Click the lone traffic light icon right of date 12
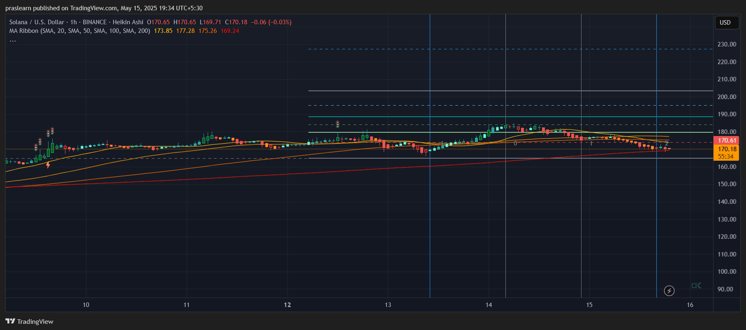 [x=338, y=124]
